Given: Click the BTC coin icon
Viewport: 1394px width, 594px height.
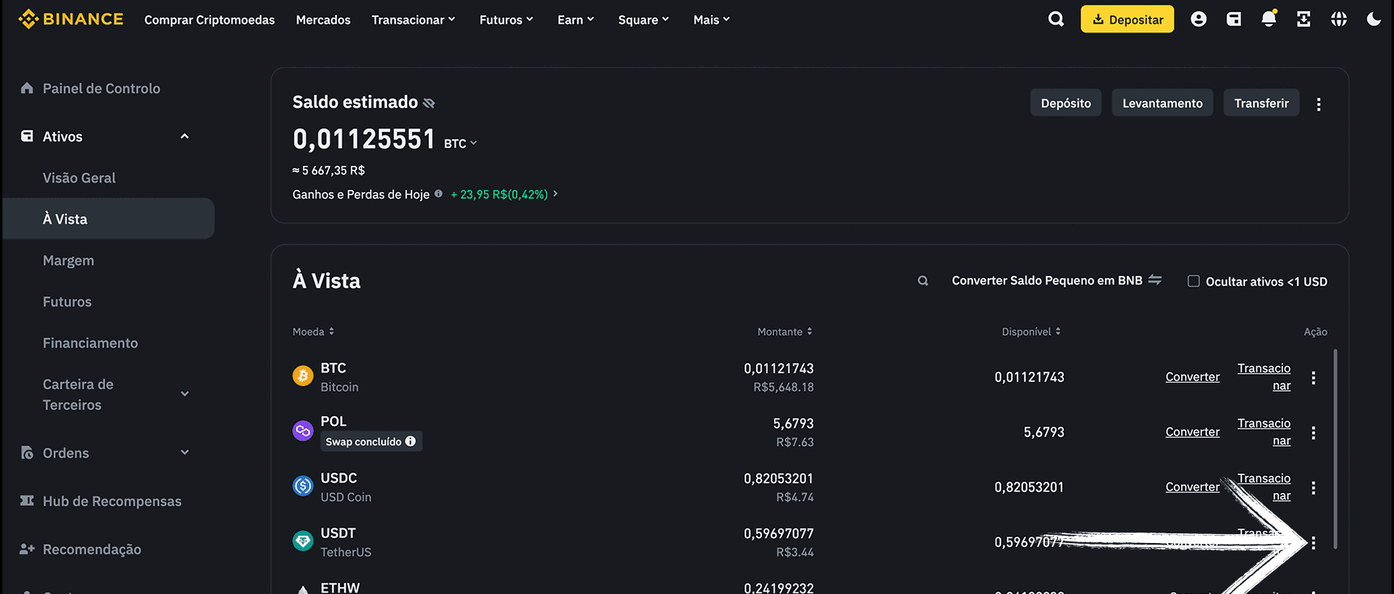Looking at the screenshot, I should point(303,375).
